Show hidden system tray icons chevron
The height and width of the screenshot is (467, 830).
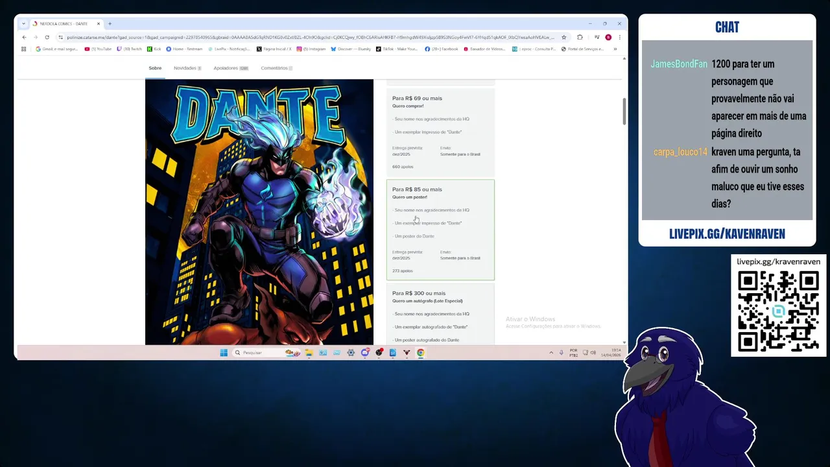click(x=551, y=353)
